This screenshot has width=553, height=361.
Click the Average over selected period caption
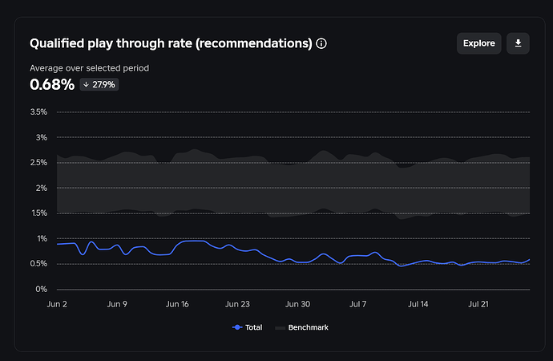89,68
